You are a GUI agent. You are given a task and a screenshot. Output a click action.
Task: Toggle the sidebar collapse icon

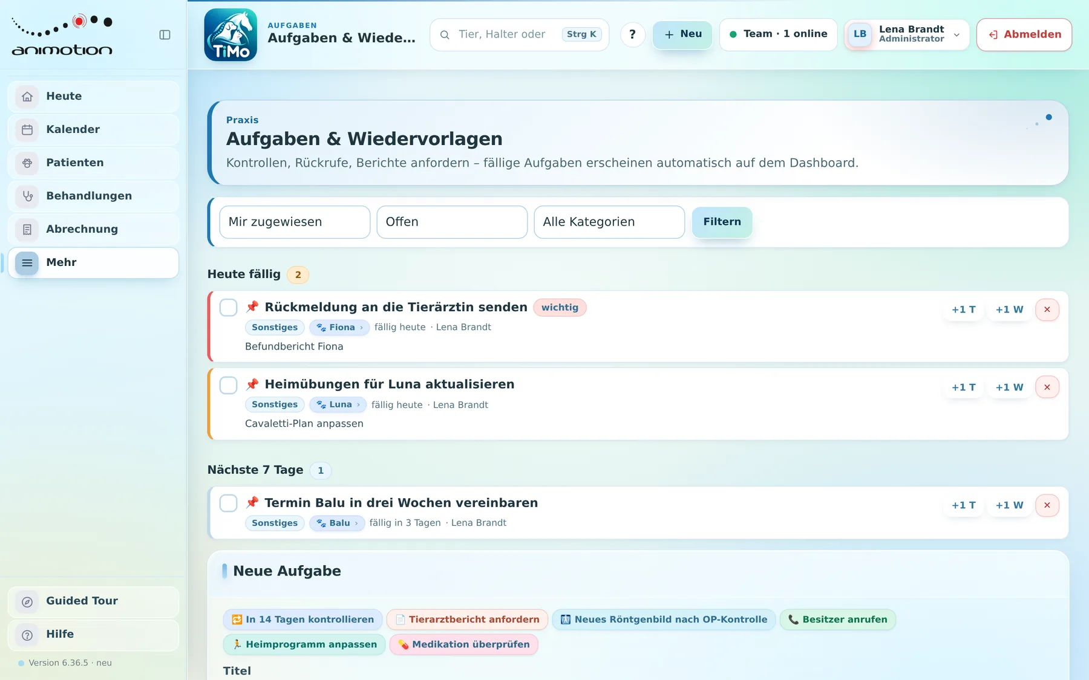click(165, 35)
